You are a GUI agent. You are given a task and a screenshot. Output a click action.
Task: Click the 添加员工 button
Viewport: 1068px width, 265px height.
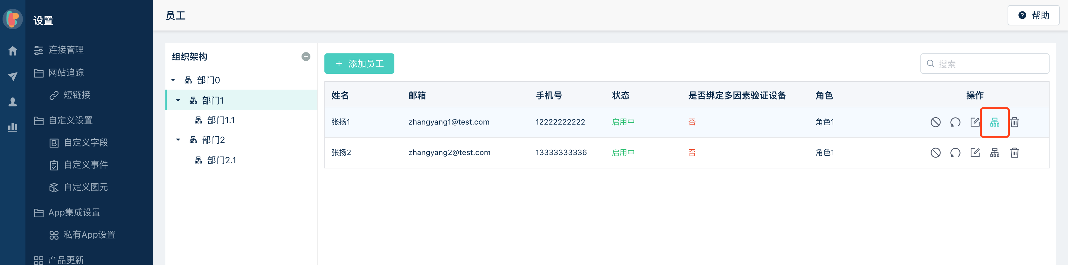(x=359, y=63)
